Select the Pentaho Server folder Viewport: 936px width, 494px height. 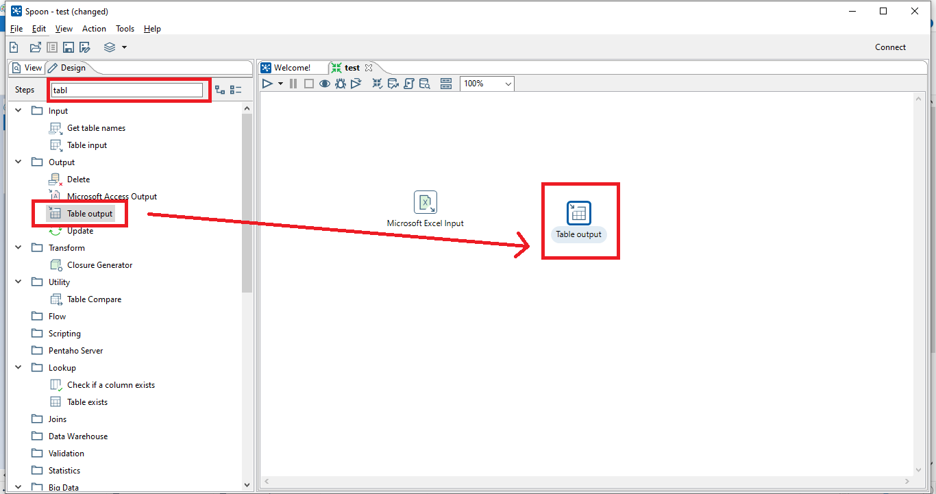click(75, 351)
